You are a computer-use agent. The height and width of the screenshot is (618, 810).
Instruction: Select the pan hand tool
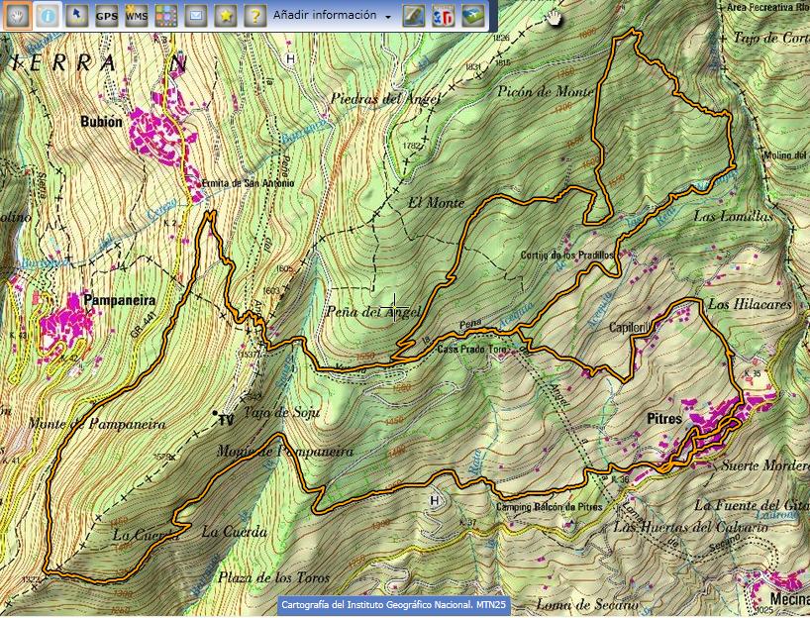pos(17,16)
